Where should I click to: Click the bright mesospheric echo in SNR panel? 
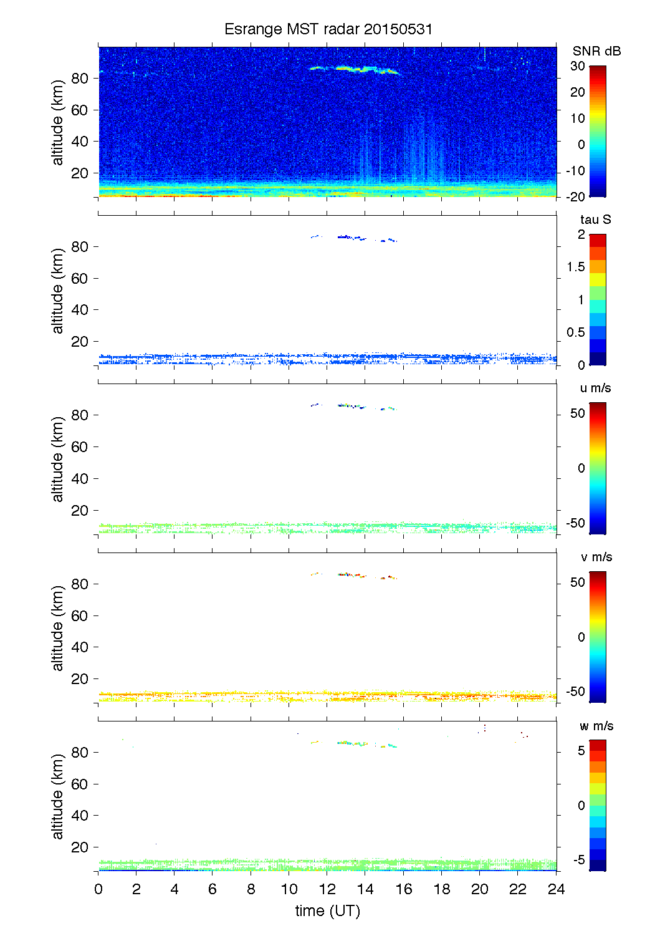click(355, 69)
